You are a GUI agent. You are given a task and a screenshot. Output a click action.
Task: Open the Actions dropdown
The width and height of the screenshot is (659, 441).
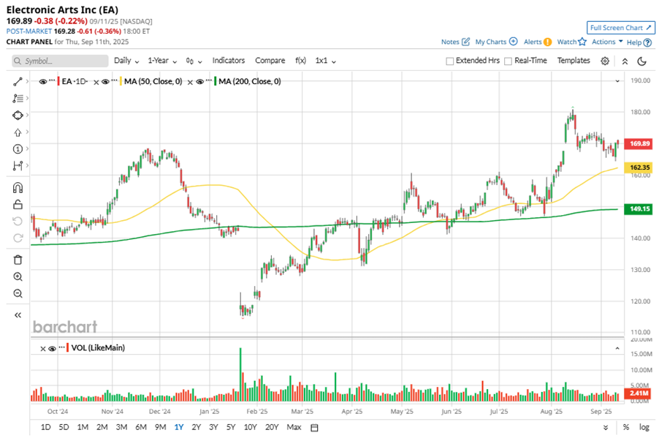pos(607,42)
